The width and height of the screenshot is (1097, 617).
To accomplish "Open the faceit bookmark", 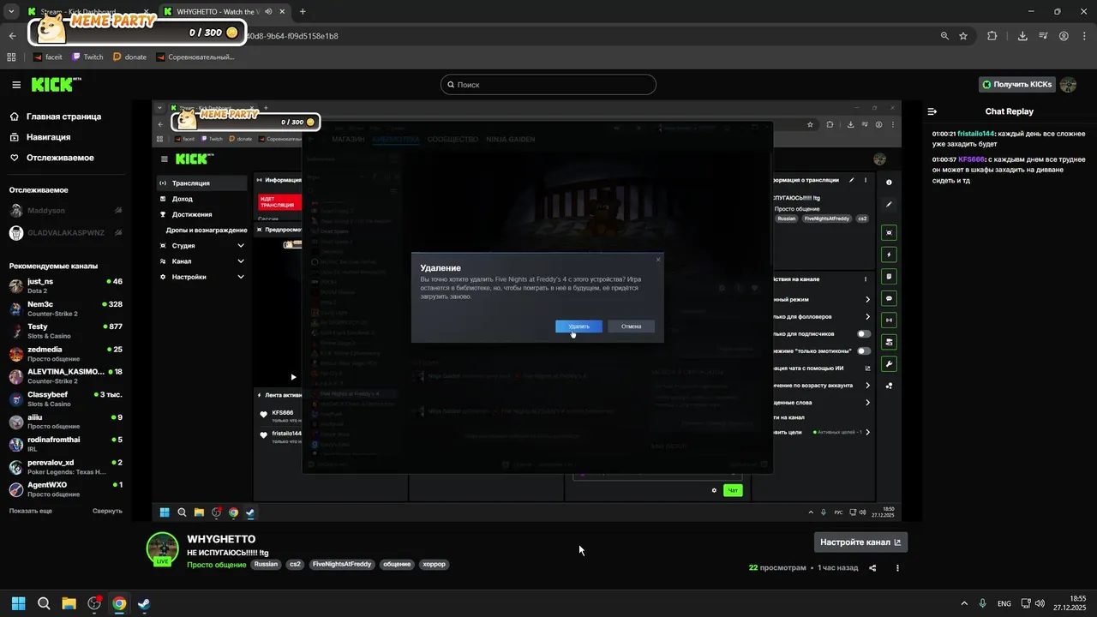I will tap(47, 57).
